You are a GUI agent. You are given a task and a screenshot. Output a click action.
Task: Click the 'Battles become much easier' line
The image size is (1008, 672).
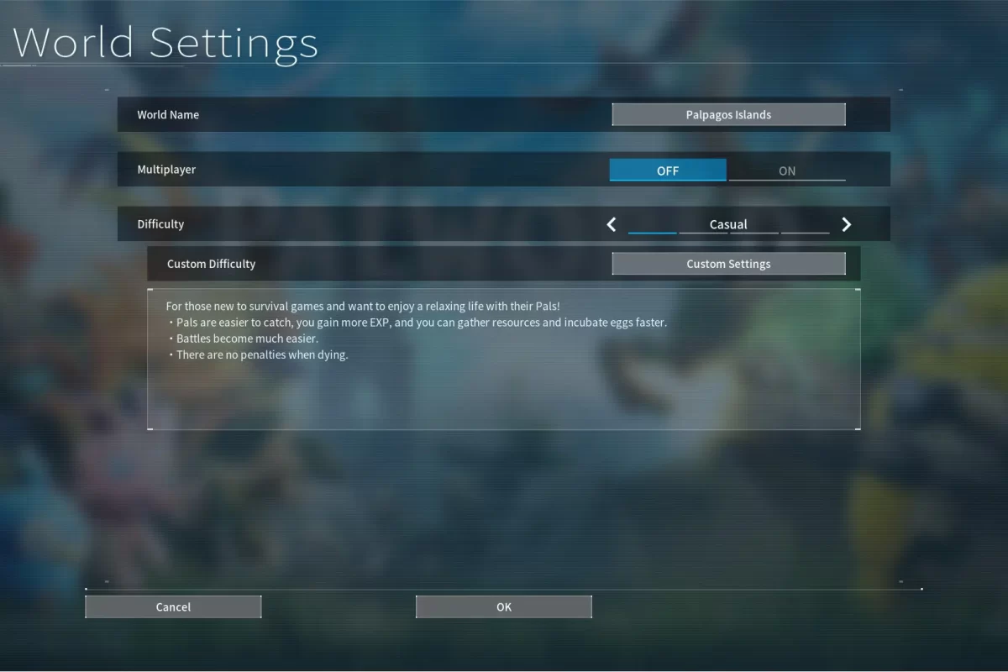247,339
